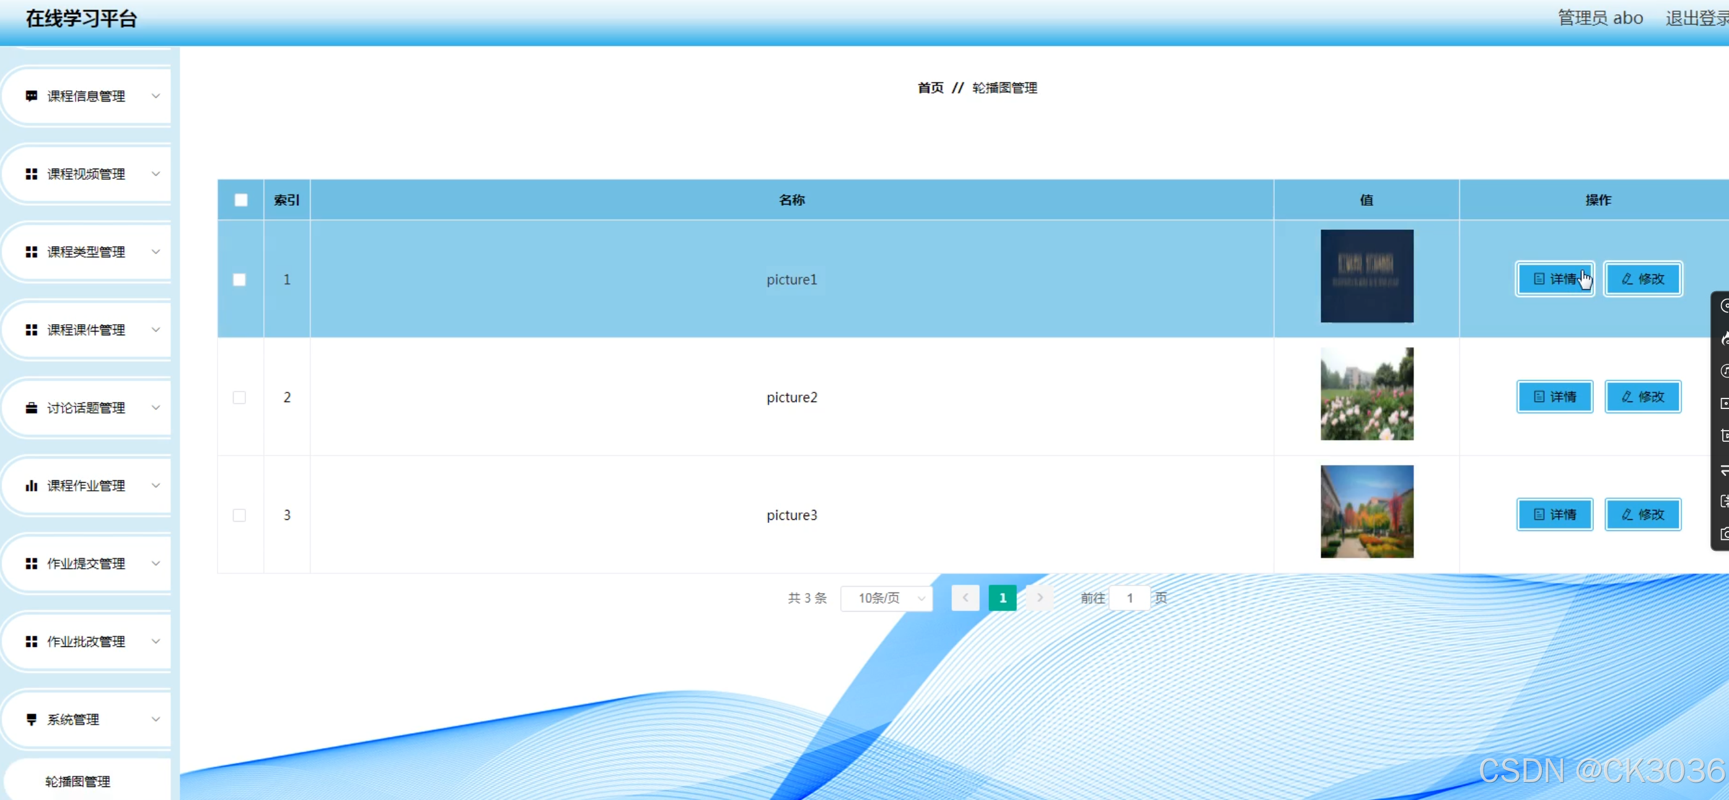The image size is (1729, 800).
Task: Click the next page arrow in pagination
Action: pos(1040,598)
